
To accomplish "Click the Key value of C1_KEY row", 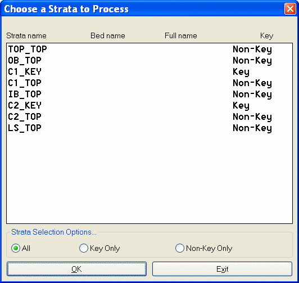I will click(241, 72).
